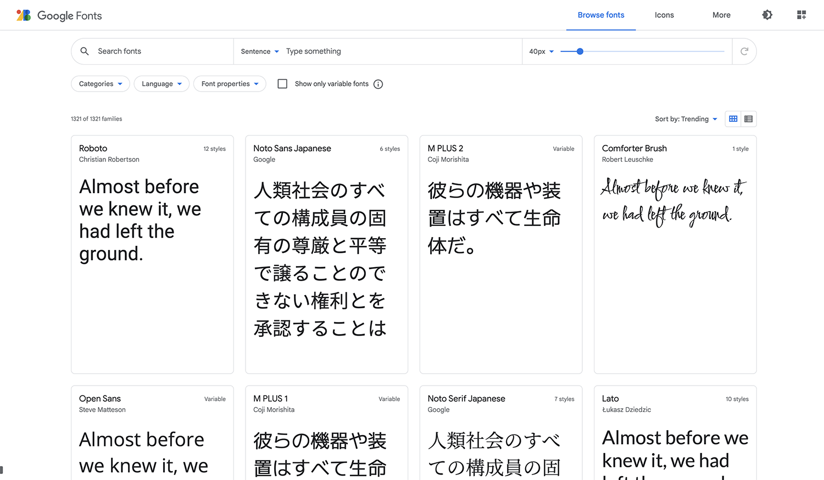Click the 1 style label
The width and height of the screenshot is (824, 480).
pyautogui.click(x=741, y=149)
